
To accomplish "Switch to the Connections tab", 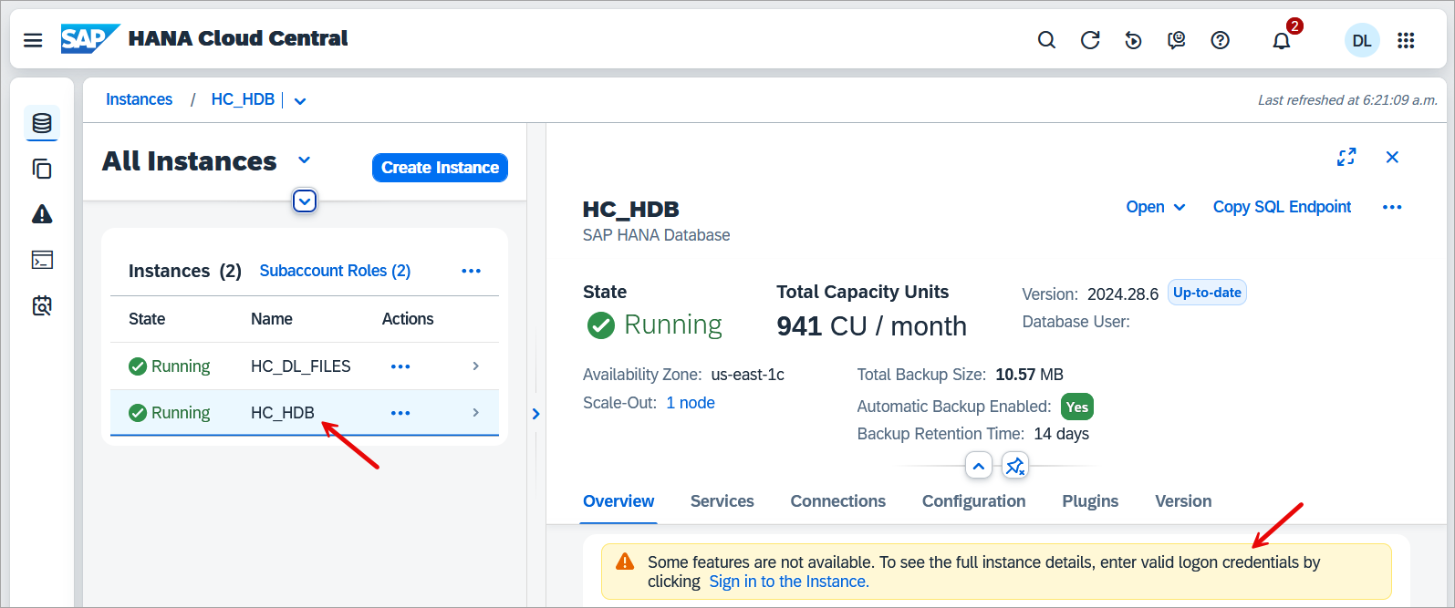I will click(x=838, y=501).
